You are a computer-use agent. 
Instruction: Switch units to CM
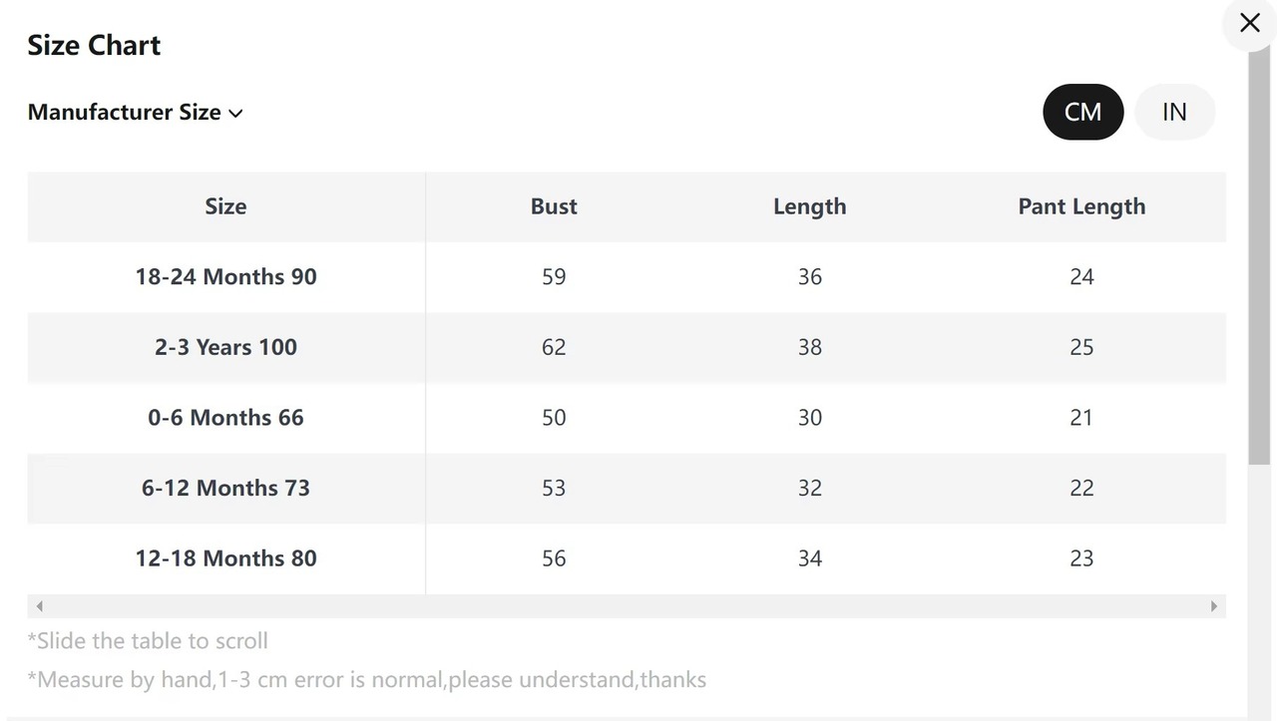[x=1082, y=112]
